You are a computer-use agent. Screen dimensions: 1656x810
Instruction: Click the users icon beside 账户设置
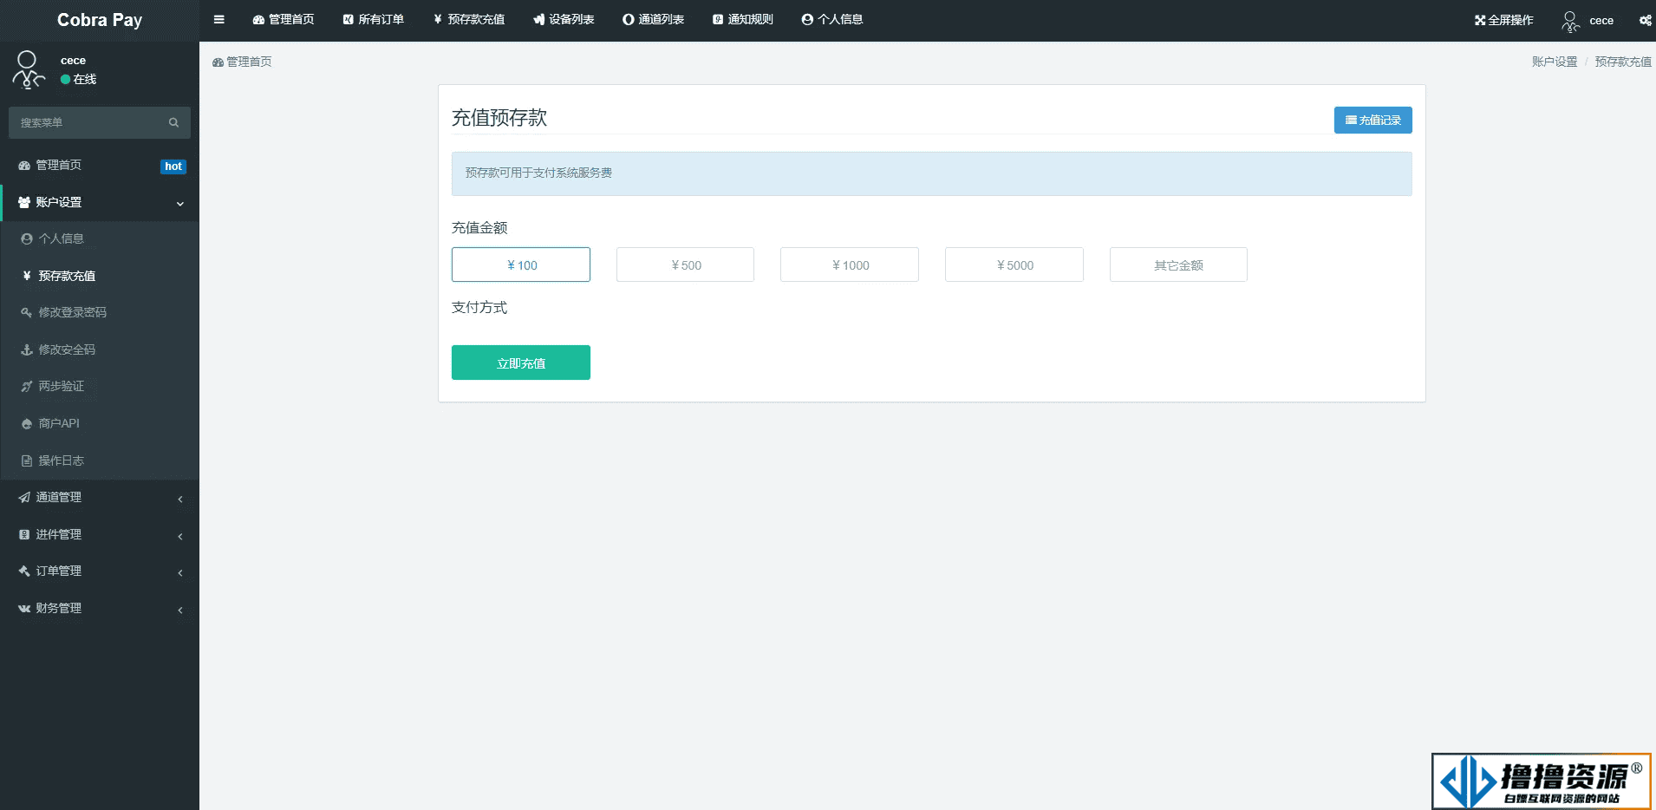coord(24,203)
